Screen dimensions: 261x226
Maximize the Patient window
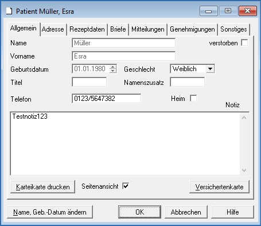(228, 11)
